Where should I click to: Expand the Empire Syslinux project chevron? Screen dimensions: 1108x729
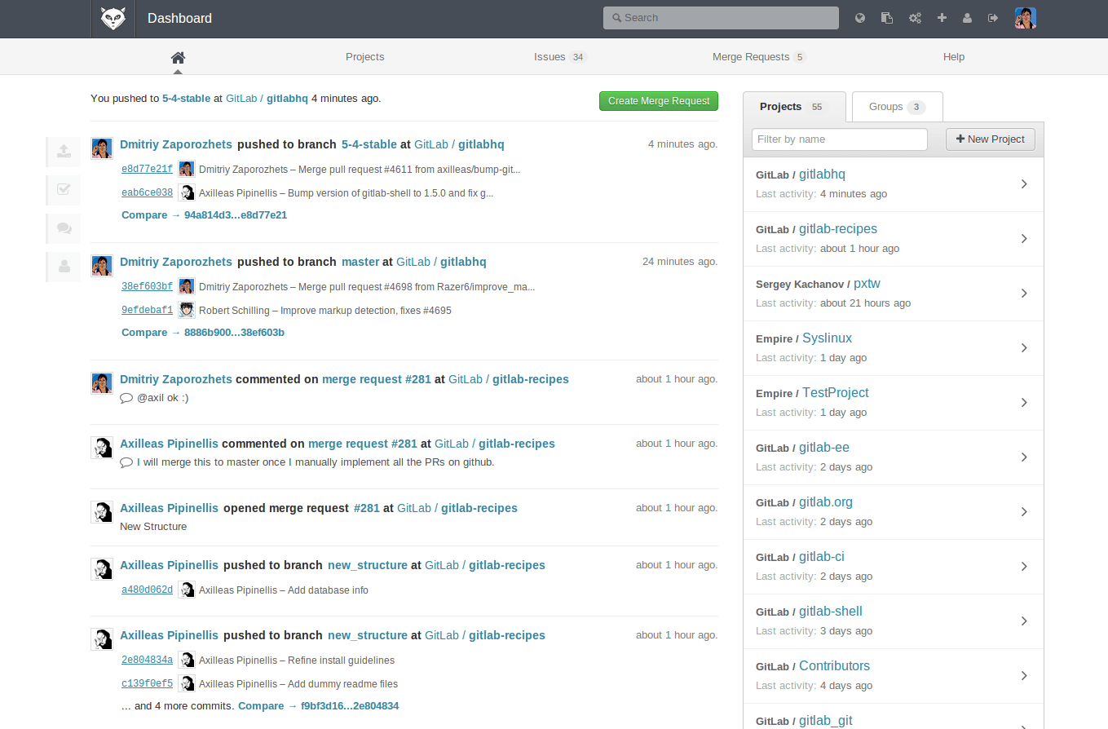1024,347
